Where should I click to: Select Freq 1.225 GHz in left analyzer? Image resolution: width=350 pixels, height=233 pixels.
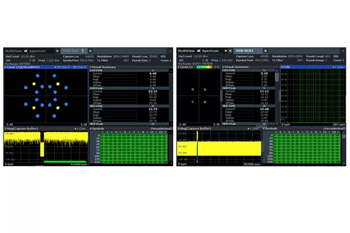tap(49, 61)
